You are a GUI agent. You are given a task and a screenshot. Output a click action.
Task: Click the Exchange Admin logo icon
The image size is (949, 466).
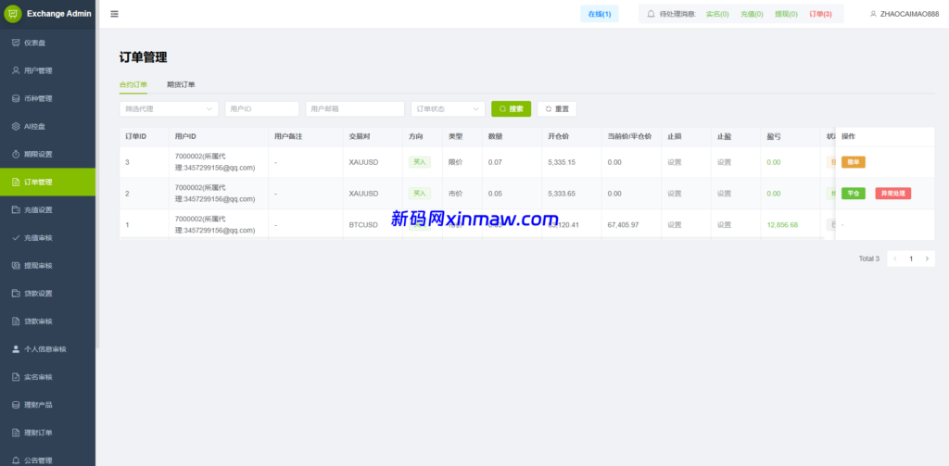coord(13,14)
